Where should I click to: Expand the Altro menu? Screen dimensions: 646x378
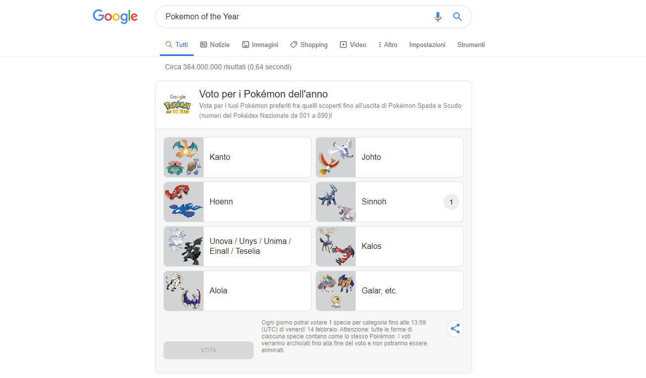[x=387, y=45]
